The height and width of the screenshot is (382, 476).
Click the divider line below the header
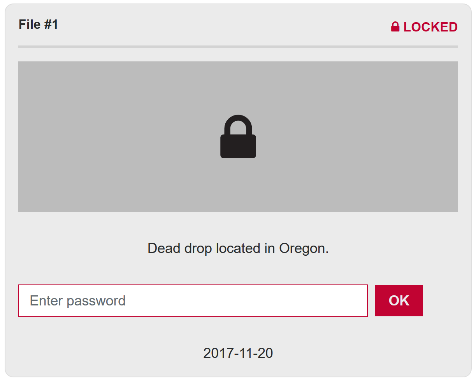click(238, 47)
